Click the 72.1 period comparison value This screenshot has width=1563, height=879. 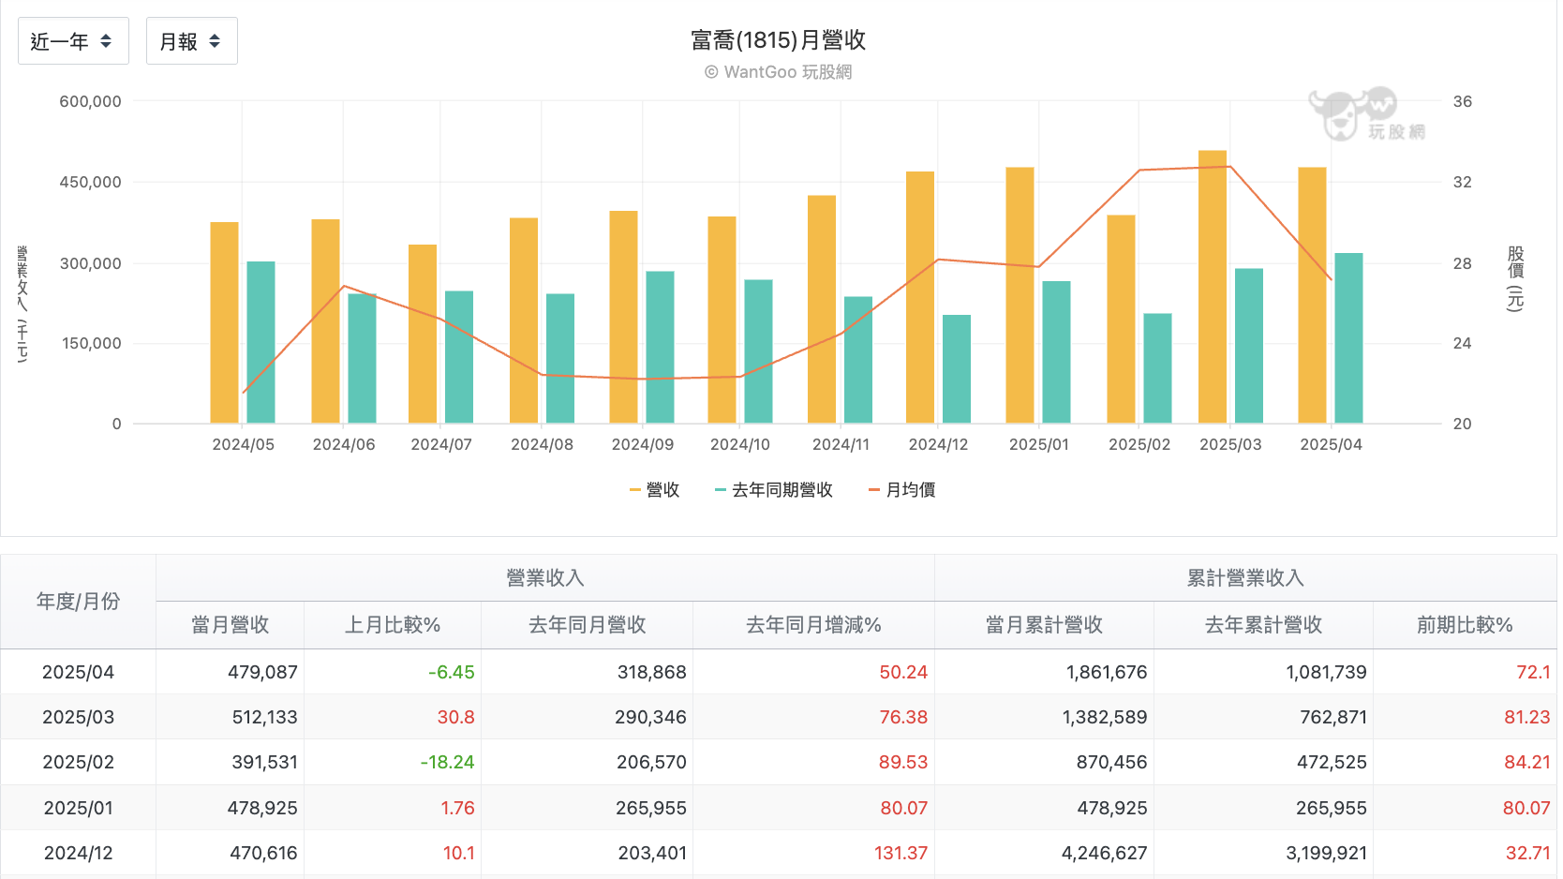[x=1534, y=672]
